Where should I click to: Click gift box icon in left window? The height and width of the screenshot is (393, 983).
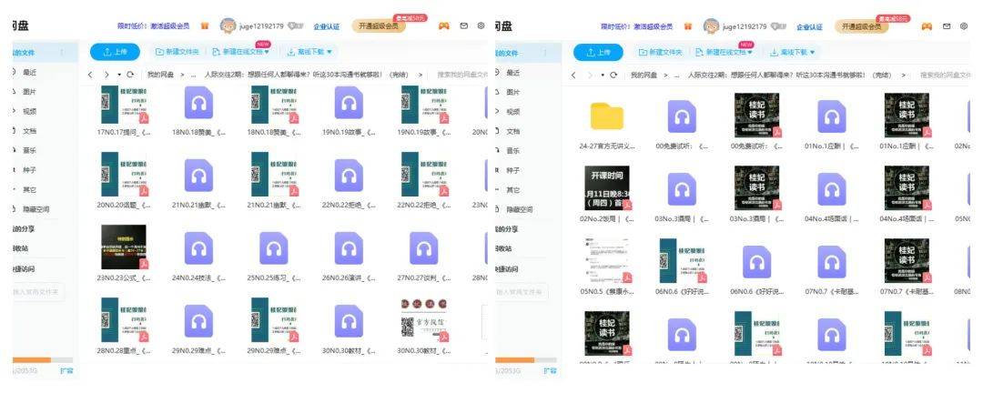205,26
